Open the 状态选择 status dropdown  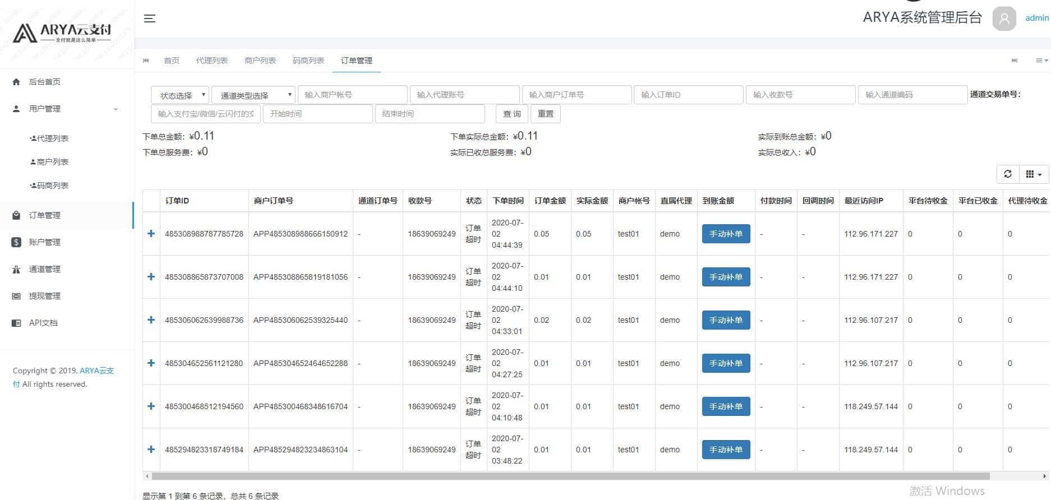[180, 95]
